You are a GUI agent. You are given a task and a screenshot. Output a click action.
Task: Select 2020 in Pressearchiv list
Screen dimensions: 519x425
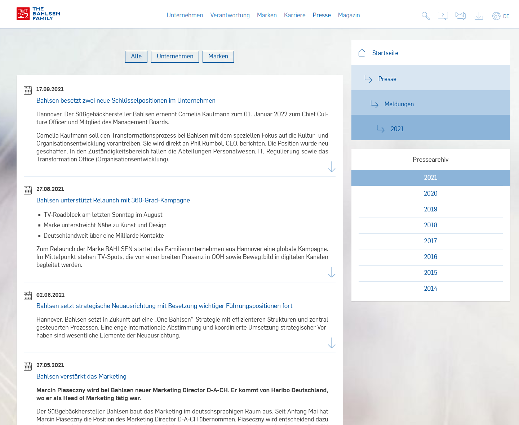431,194
